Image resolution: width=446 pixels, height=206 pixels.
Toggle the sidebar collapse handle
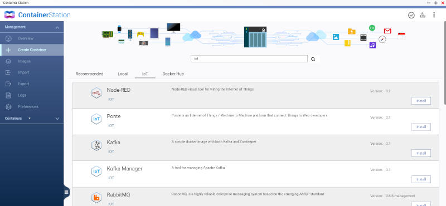point(66,192)
